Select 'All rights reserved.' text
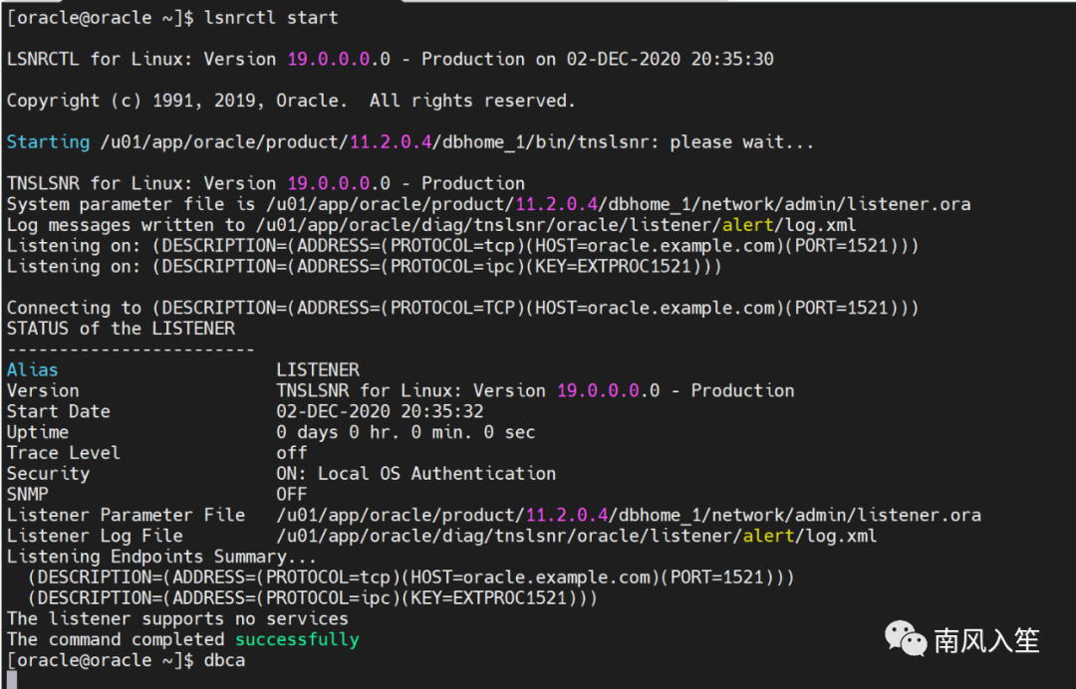Image resolution: width=1076 pixels, height=689 pixels. click(x=472, y=101)
